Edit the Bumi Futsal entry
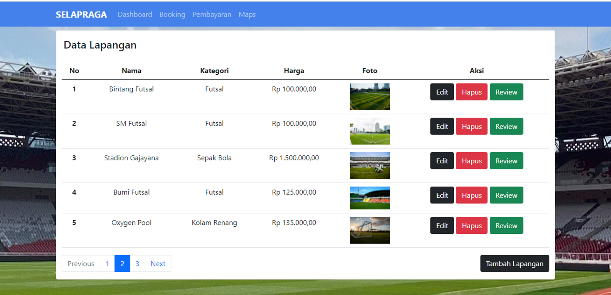The width and height of the screenshot is (611, 295). tap(442, 195)
